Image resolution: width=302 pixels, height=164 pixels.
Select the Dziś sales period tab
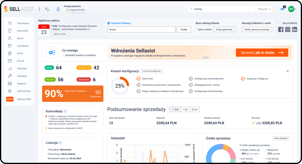pos(175,109)
